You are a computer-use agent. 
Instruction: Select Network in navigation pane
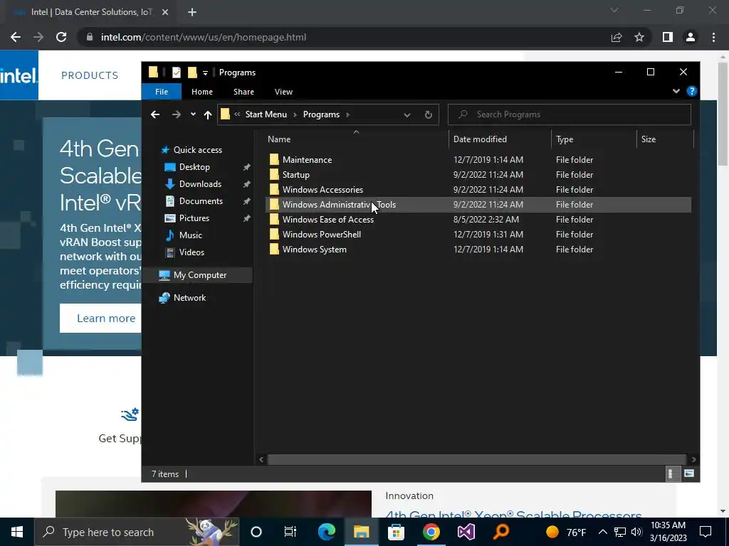coord(189,298)
